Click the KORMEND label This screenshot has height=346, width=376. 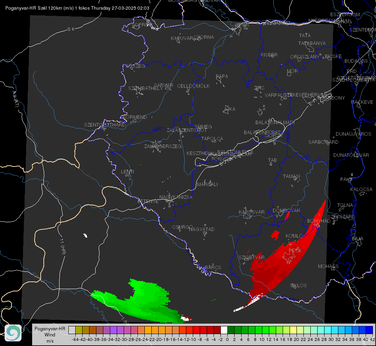coord(135,117)
